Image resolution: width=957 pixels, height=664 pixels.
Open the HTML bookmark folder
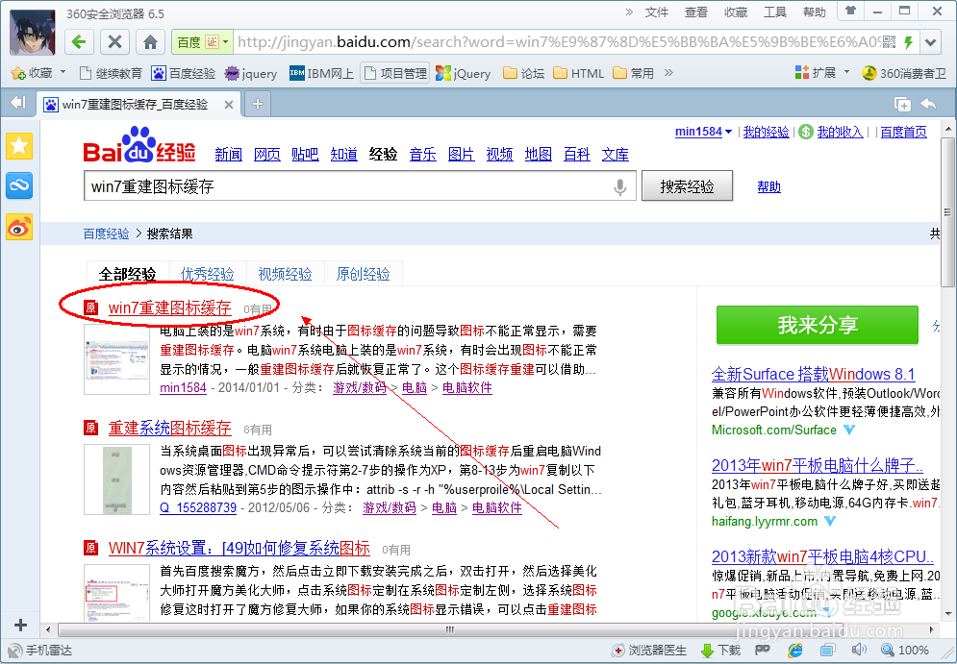[x=579, y=74]
